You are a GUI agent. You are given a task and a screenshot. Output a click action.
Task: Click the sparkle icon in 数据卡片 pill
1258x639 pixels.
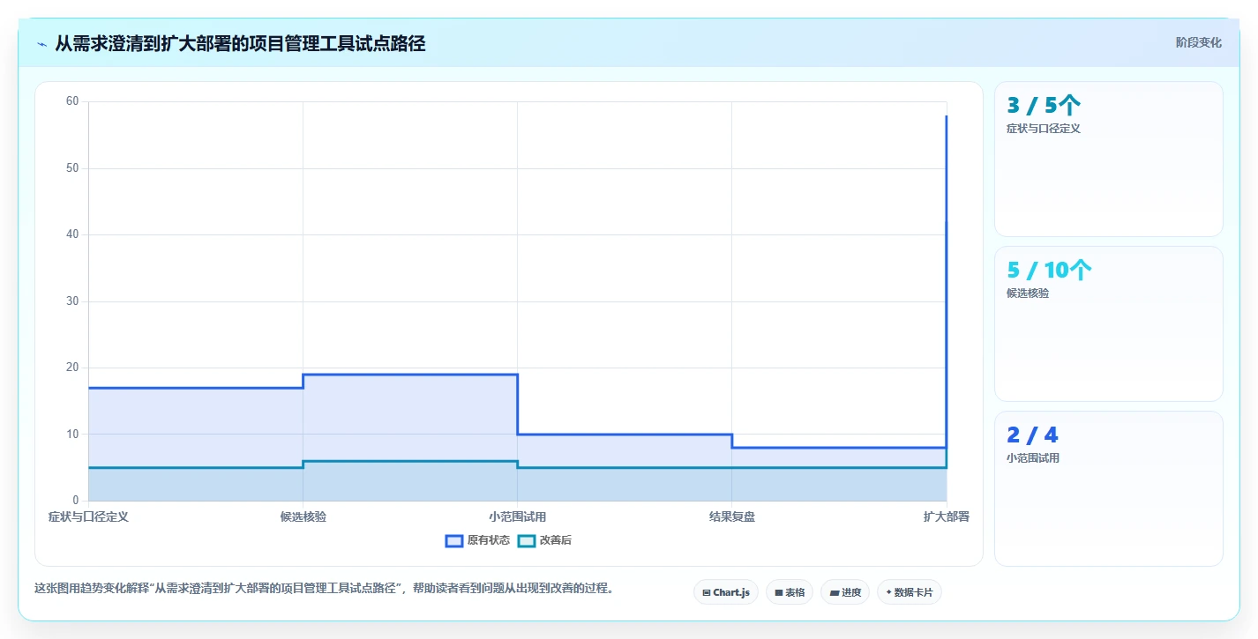click(x=888, y=592)
